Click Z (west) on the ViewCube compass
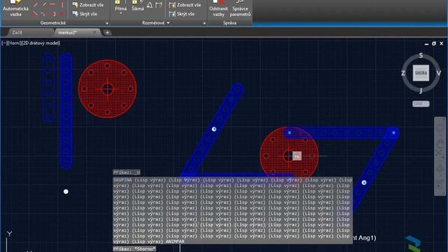 (403, 73)
